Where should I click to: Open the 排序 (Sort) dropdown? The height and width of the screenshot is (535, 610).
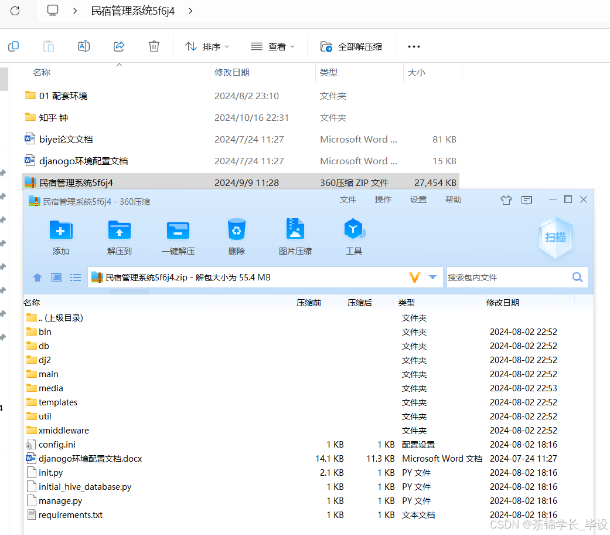click(206, 46)
